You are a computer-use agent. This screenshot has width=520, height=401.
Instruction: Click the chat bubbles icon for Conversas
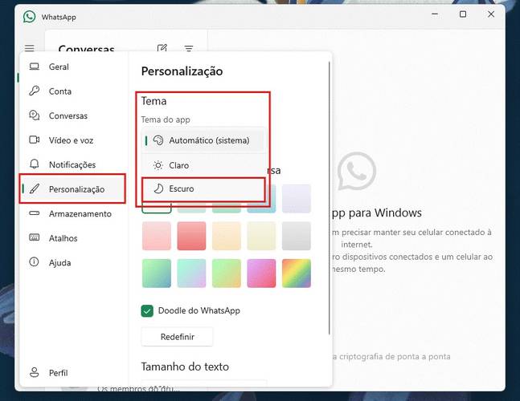[35, 115]
